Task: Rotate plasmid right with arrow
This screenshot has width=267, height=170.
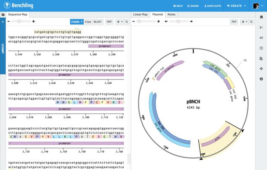Action: click(191, 22)
